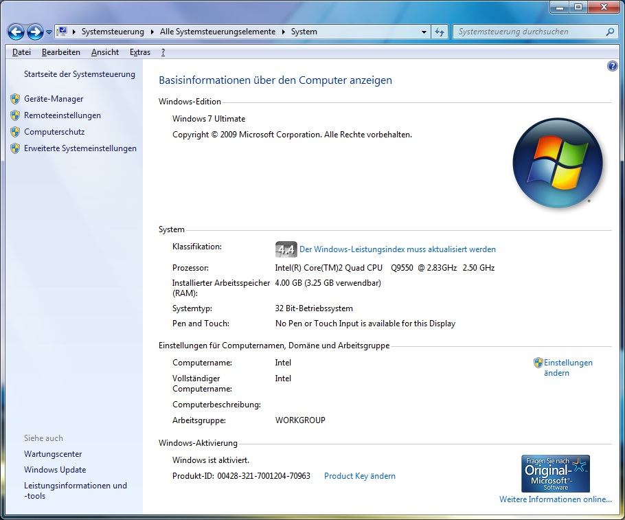Click the shield icon beside Geräte-Manager
The height and width of the screenshot is (520, 625).
pyautogui.click(x=15, y=99)
